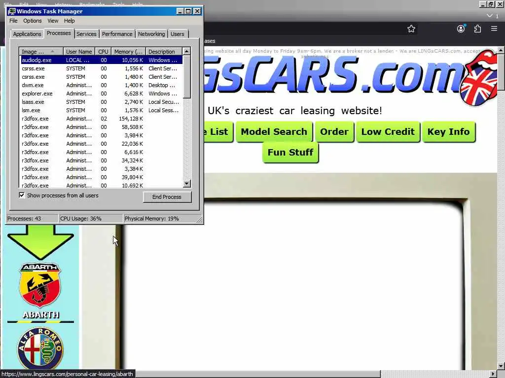Click the CPU Usage: 36% status text
This screenshot has width=505, height=378.
81,219
